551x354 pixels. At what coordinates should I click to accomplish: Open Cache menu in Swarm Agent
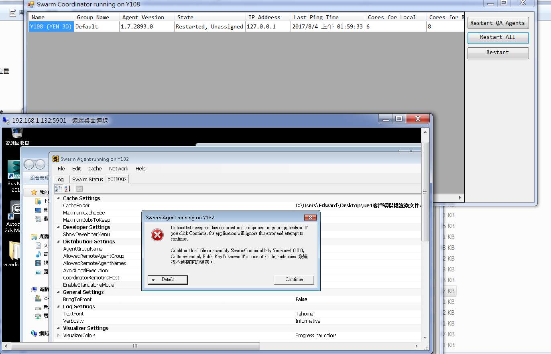pos(95,169)
